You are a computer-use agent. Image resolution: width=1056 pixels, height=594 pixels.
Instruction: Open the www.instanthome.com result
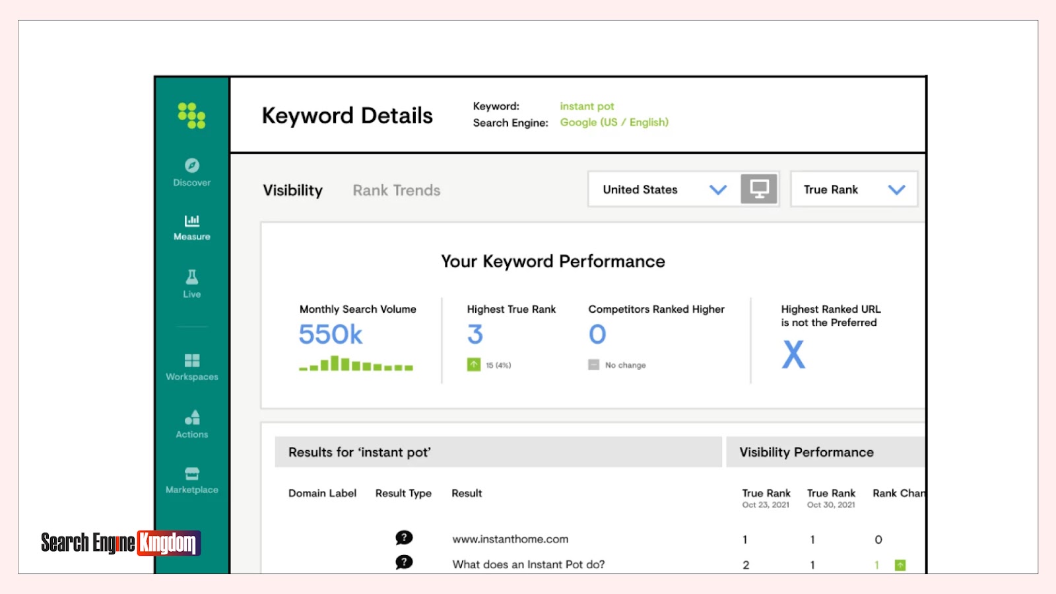pyautogui.click(x=510, y=539)
